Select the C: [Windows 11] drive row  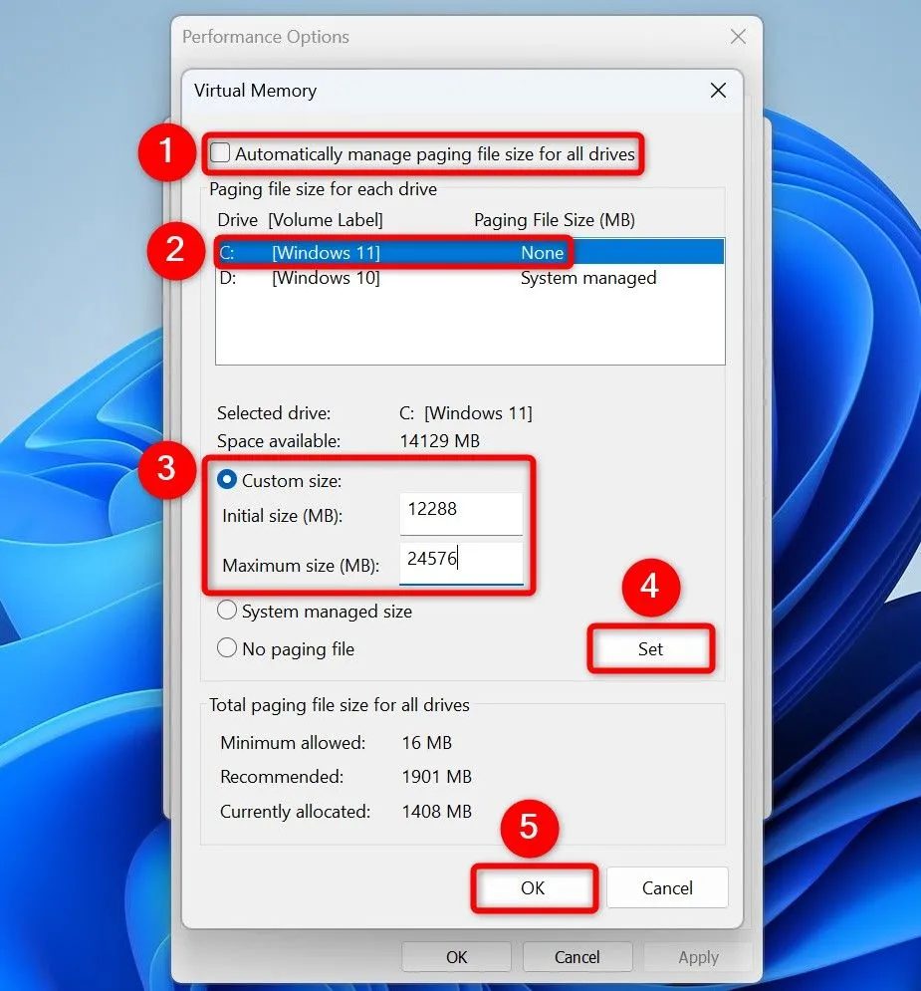point(398,253)
